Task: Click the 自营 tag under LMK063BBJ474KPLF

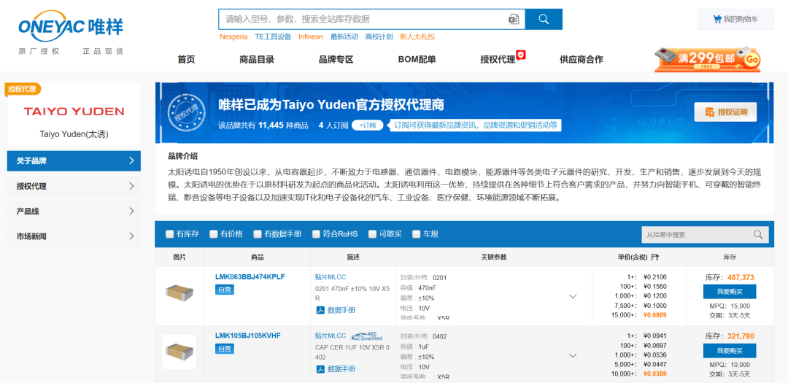Action: (224, 290)
